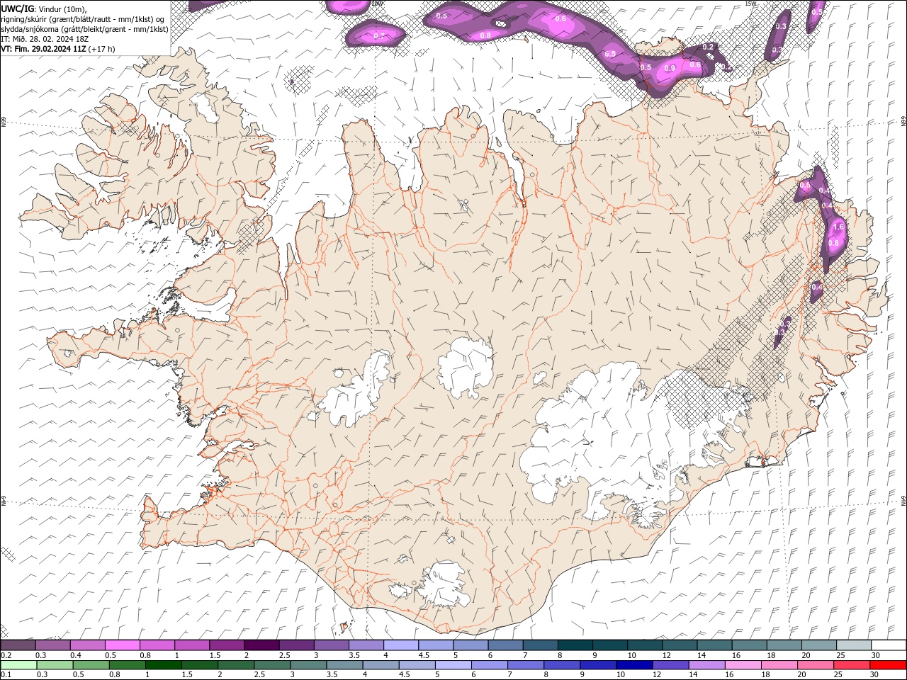Click rain scale swatch between 5 and 6
907x680 pixels.
453,665
